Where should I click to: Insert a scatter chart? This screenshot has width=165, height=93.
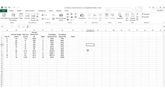(x=72, y=20)
